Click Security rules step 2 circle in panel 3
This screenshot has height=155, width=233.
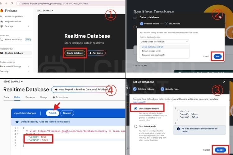(162, 89)
